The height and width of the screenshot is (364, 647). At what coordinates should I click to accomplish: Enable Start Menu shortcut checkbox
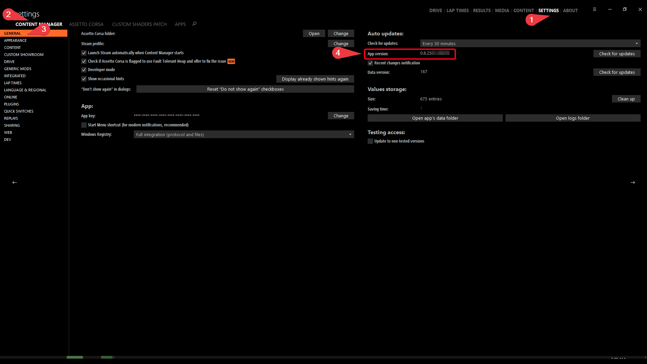84,125
